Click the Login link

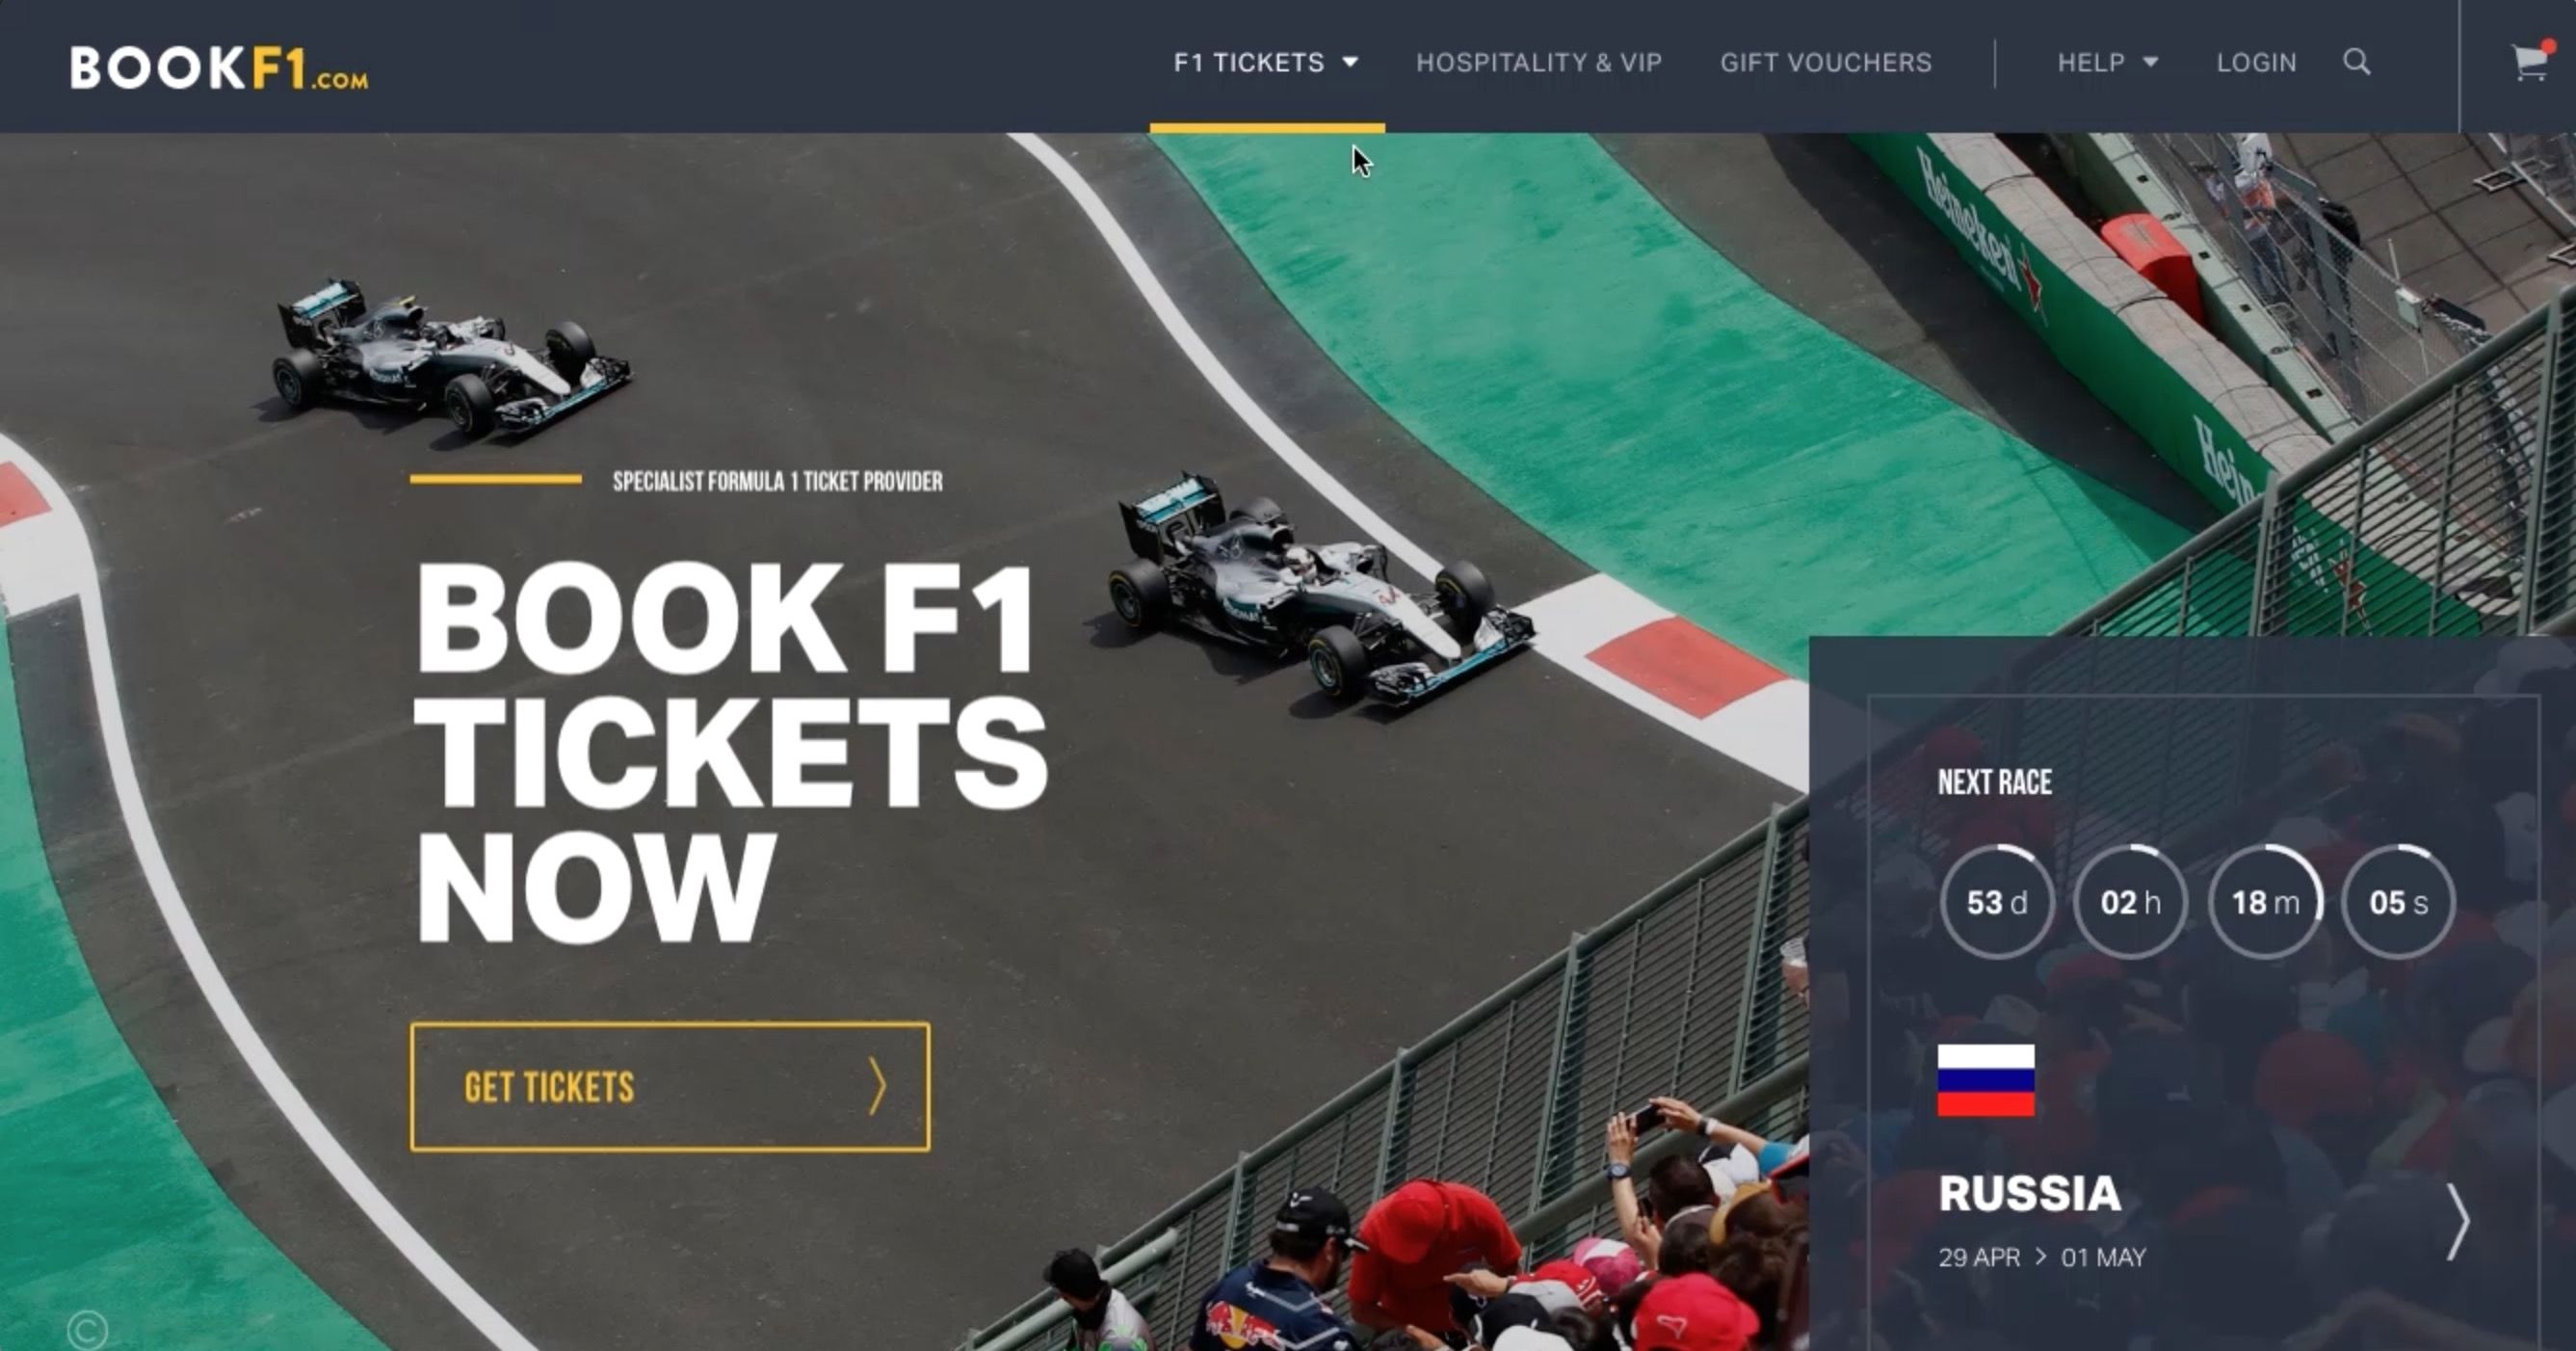point(2256,62)
